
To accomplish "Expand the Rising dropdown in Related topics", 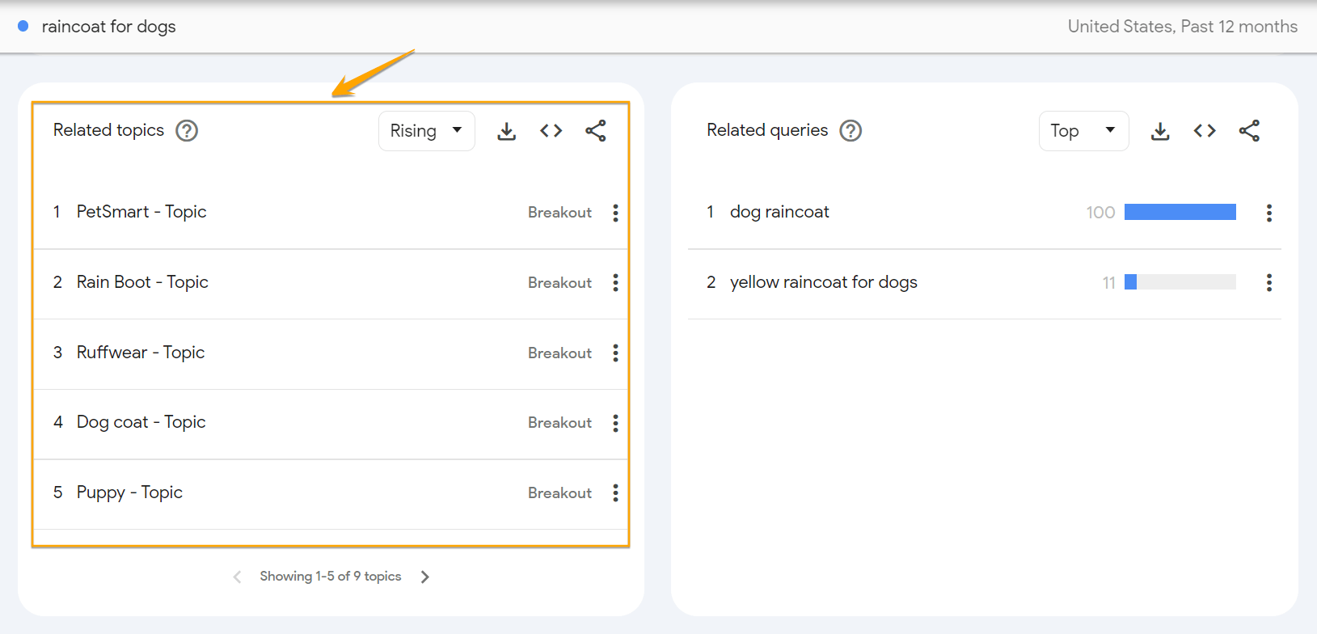I will pos(426,131).
